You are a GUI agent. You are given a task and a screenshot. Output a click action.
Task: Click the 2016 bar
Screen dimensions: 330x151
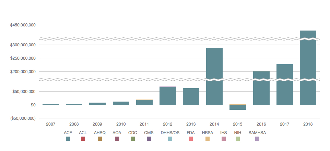(x=261, y=88)
